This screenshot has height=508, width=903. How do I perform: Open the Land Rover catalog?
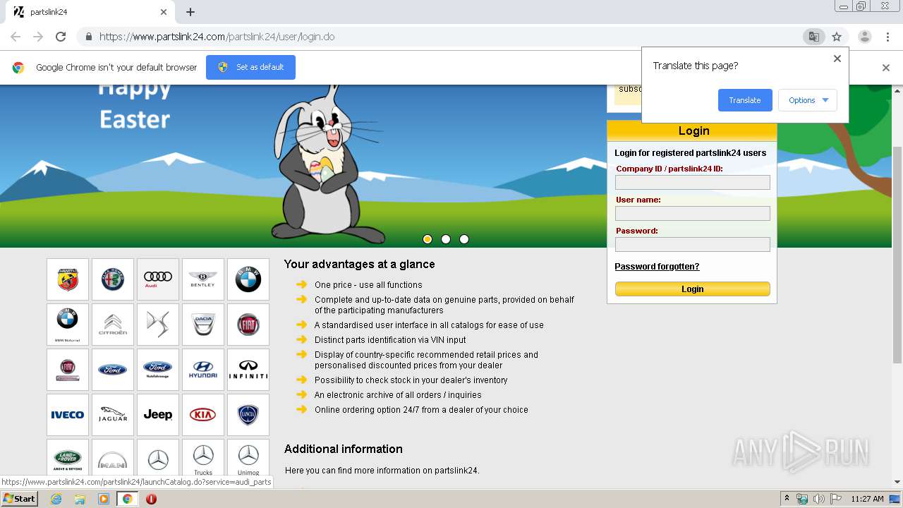click(68, 458)
